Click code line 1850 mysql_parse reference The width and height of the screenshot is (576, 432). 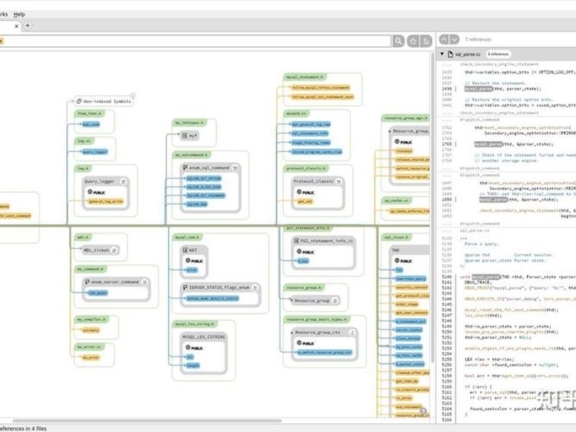pos(493,199)
